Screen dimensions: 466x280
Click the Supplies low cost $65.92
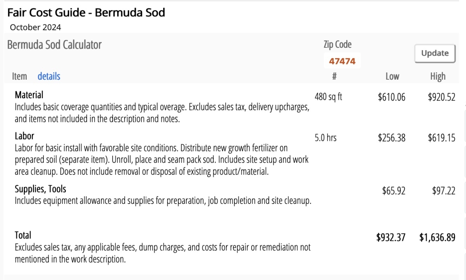tap(394, 191)
